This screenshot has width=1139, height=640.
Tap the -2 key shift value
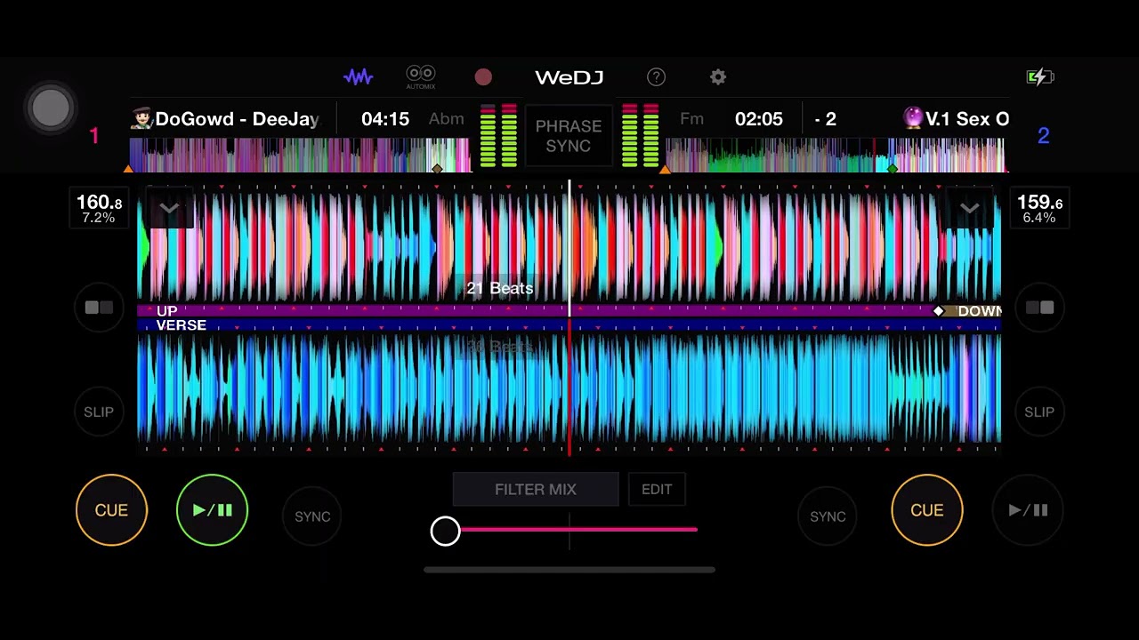[x=826, y=119]
